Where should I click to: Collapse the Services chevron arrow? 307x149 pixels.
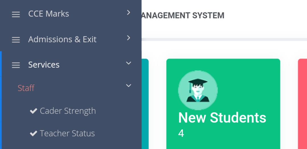point(128,63)
